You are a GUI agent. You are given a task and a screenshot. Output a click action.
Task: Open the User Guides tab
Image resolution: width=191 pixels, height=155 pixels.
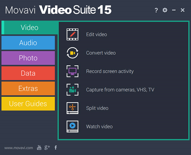28,104
